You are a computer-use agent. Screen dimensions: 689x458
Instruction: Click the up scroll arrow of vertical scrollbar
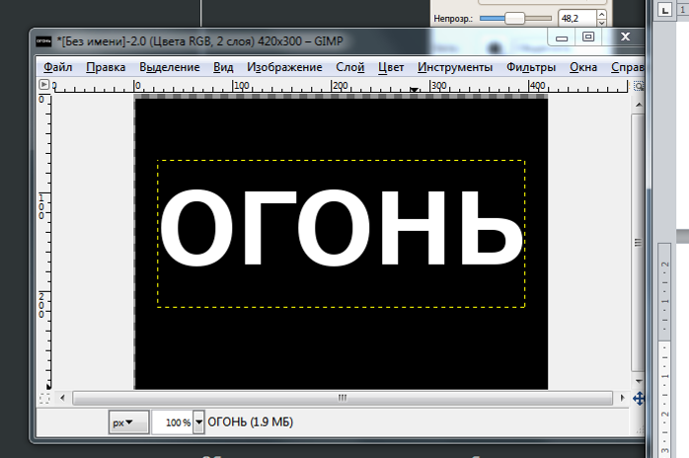click(639, 105)
